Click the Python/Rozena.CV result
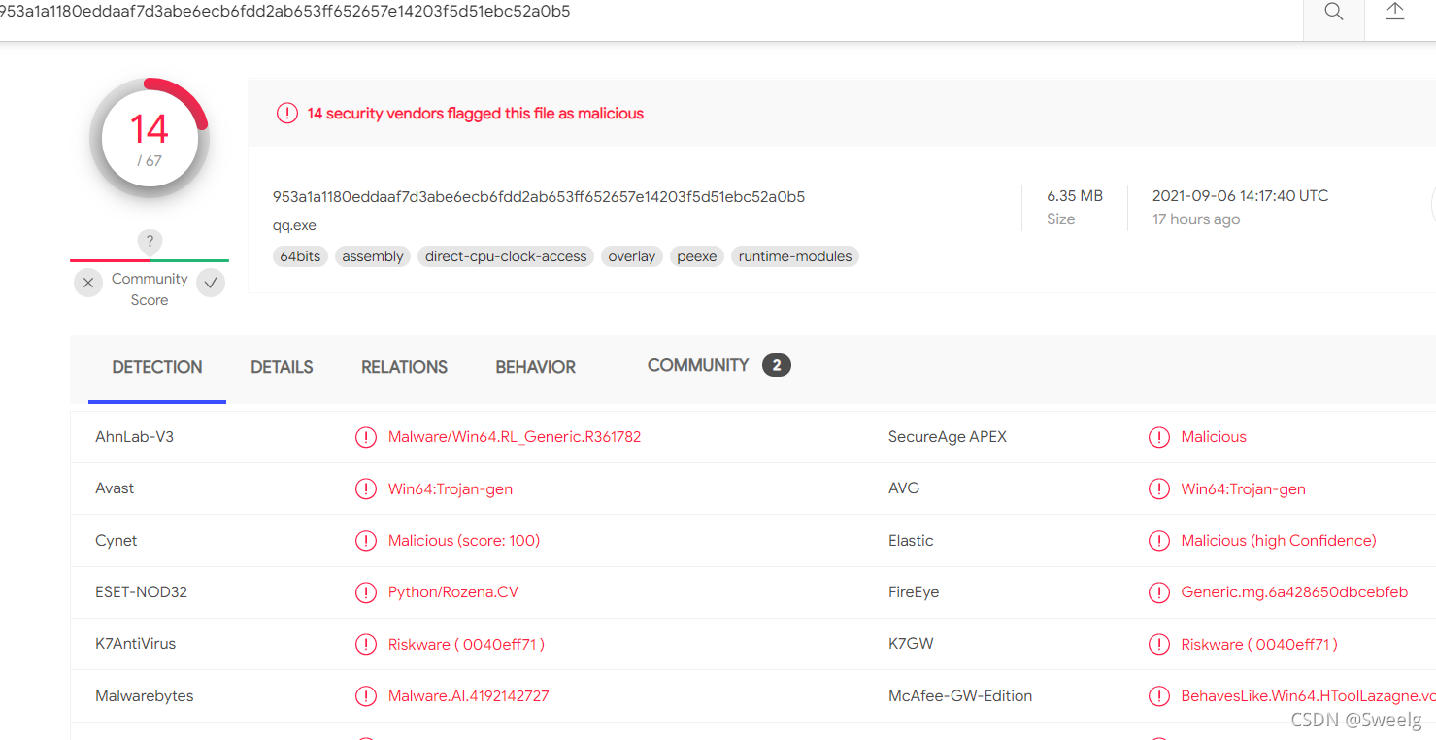The height and width of the screenshot is (740, 1436). tap(453, 591)
